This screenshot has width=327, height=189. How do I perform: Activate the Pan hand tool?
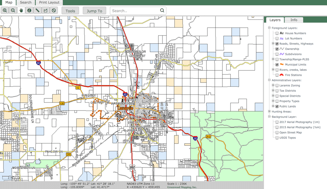21,10
